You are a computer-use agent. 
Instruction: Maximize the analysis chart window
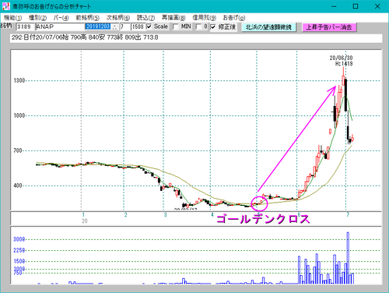(x=356, y=6)
